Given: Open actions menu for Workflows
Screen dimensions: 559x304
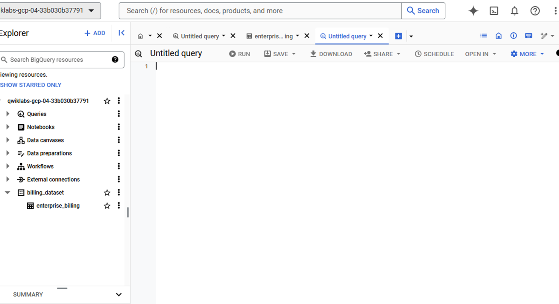Looking at the screenshot, I should point(119,166).
